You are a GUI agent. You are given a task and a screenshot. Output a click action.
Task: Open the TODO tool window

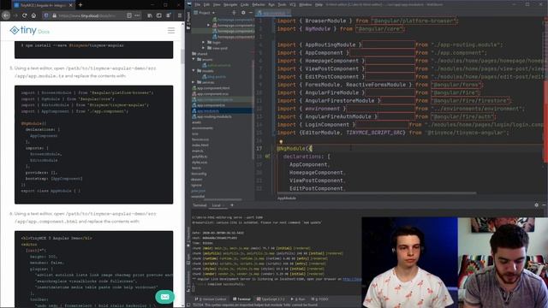click(x=320, y=299)
